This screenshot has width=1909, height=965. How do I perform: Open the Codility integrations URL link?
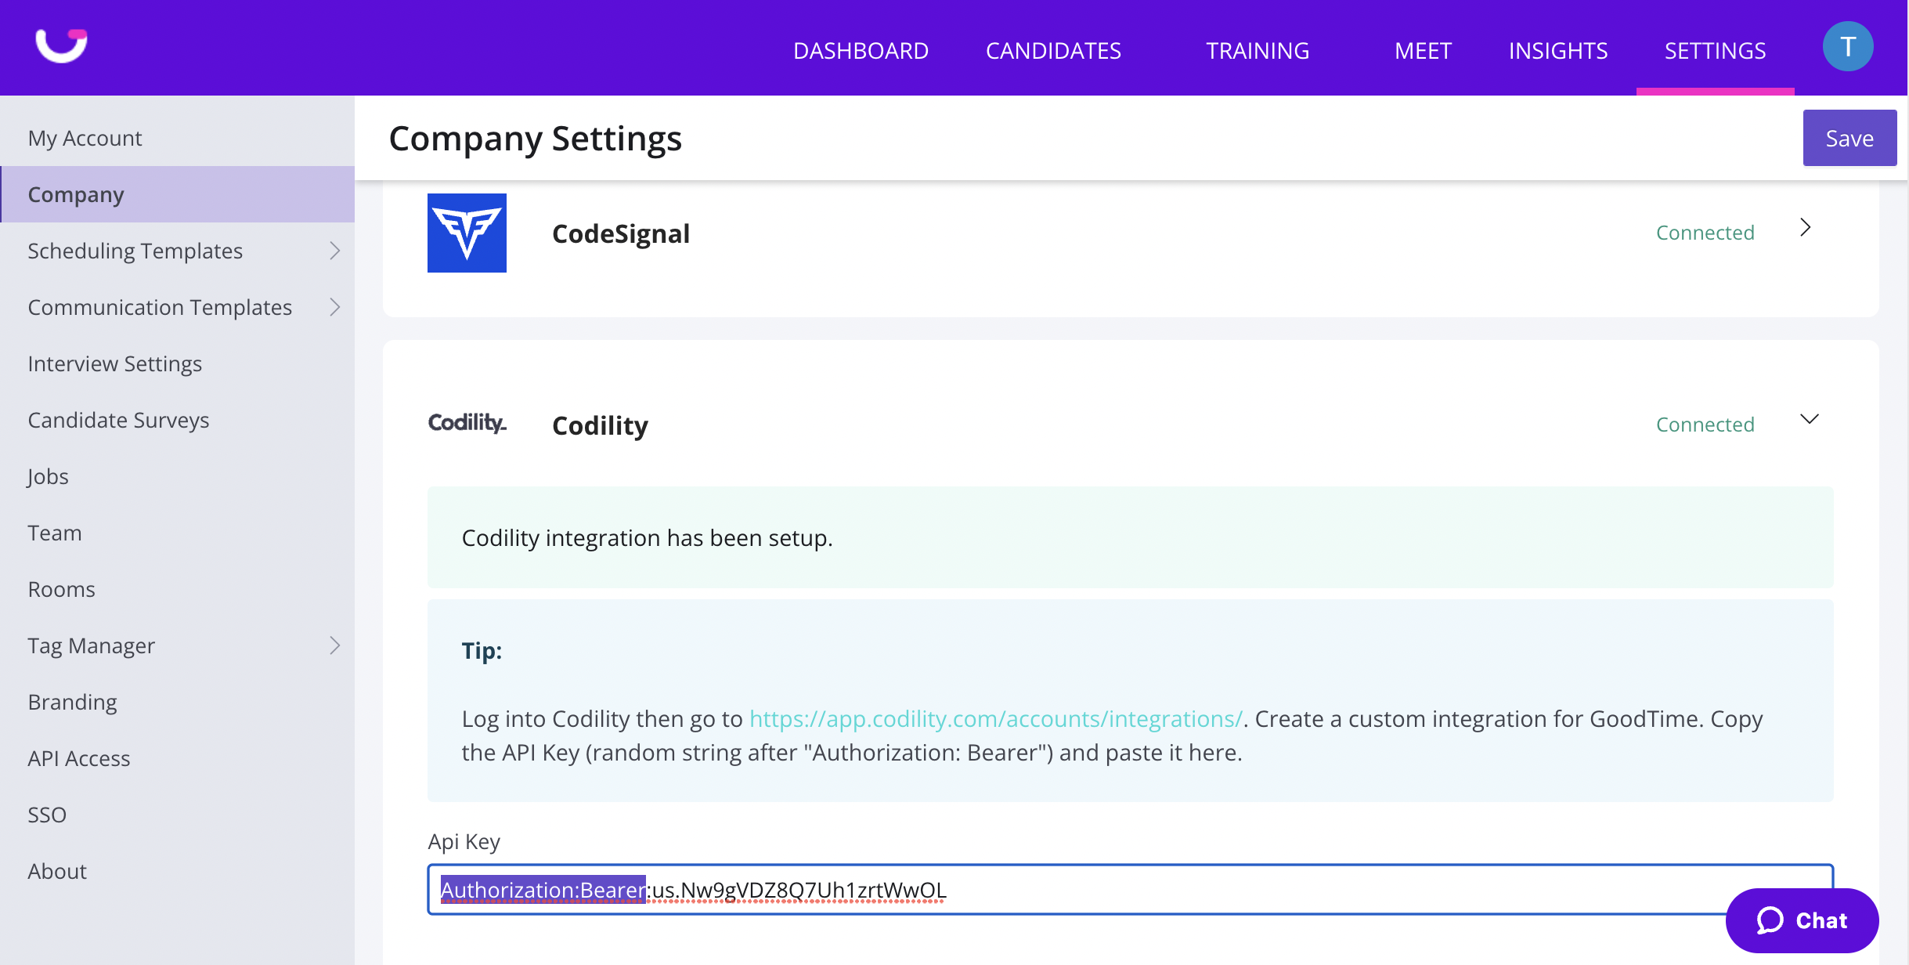(995, 718)
